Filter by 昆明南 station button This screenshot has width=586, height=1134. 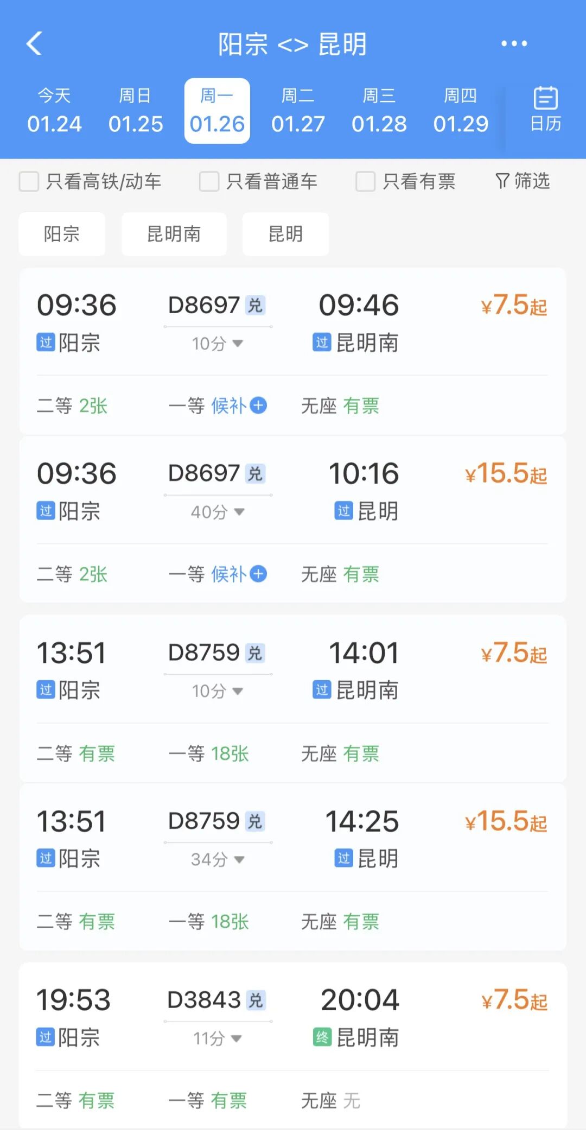tap(174, 234)
